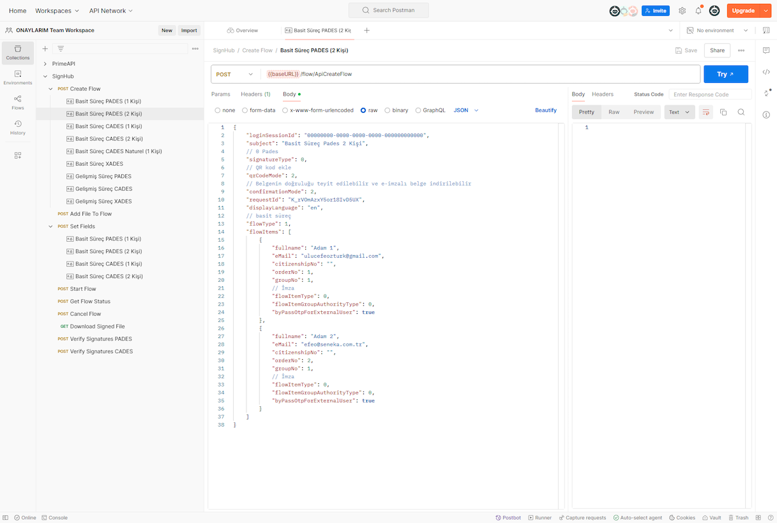This screenshot has width=777, height=523.
Task: Click the Beautify link
Action: pyautogui.click(x=545, y=110)
